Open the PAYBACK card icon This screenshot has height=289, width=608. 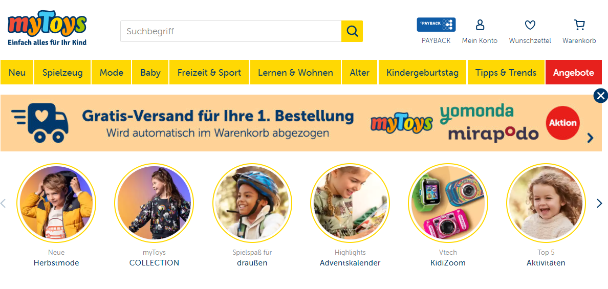click(436, 25)
